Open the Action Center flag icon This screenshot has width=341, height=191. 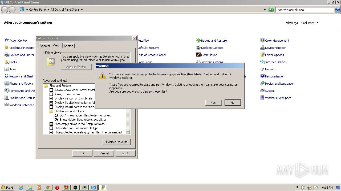pyautogui.click(x=7, y=40)
